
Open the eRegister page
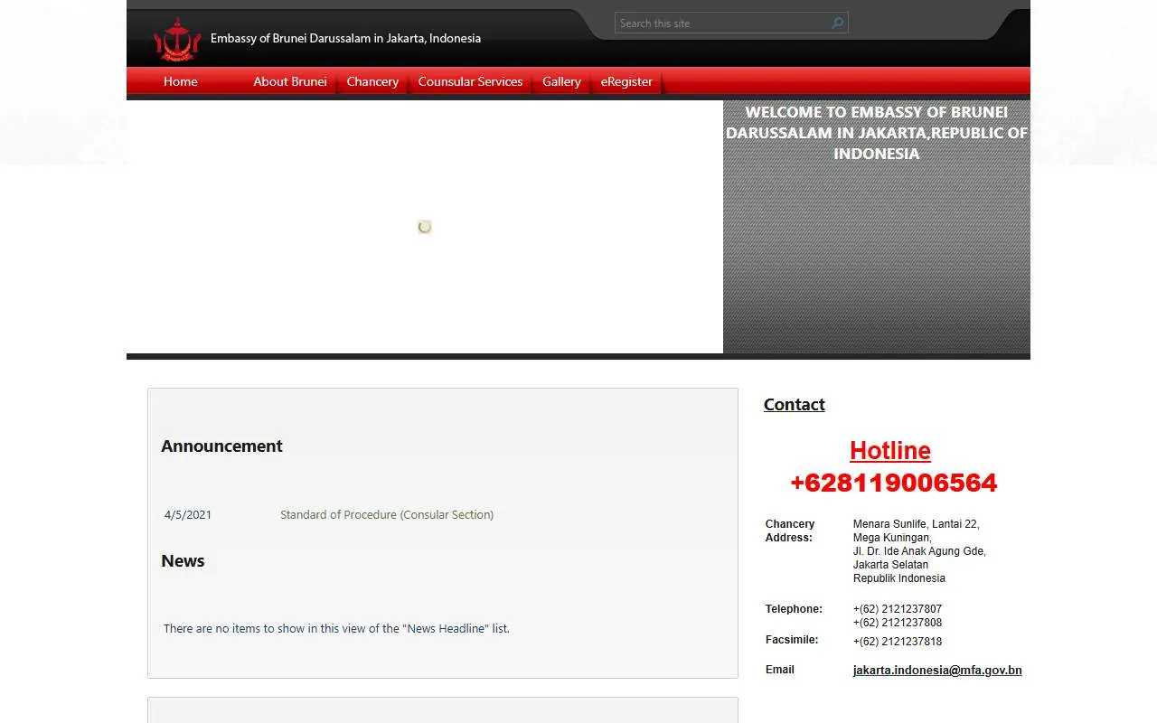626,81
